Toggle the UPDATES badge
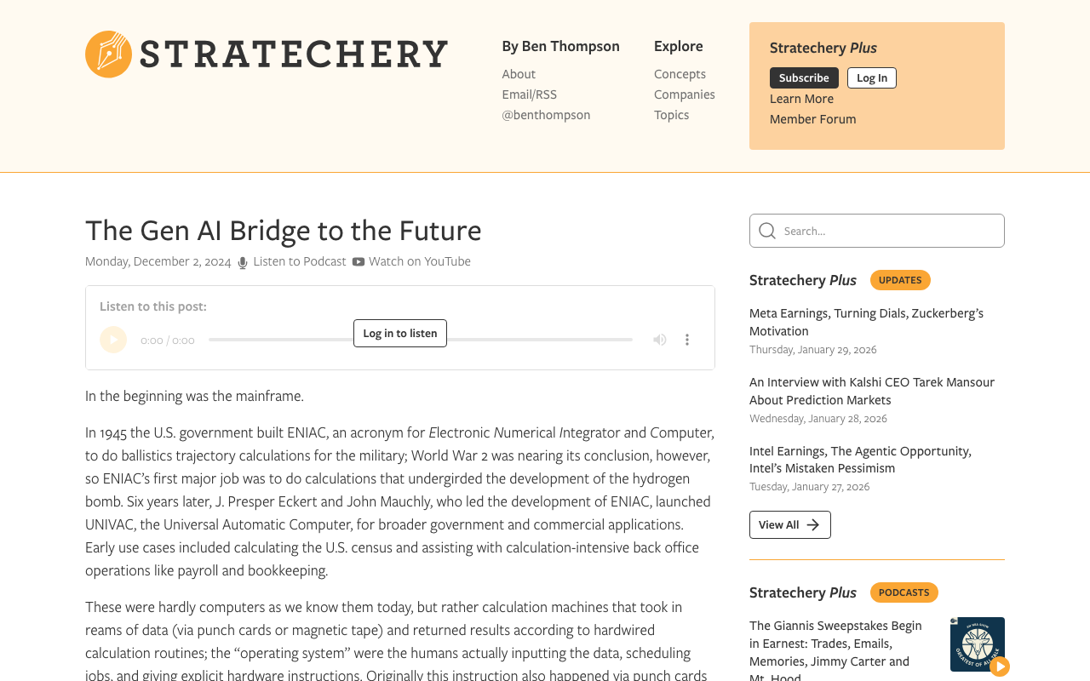Viewport: 1090px width, 681px height. click(x=900, y=279)
